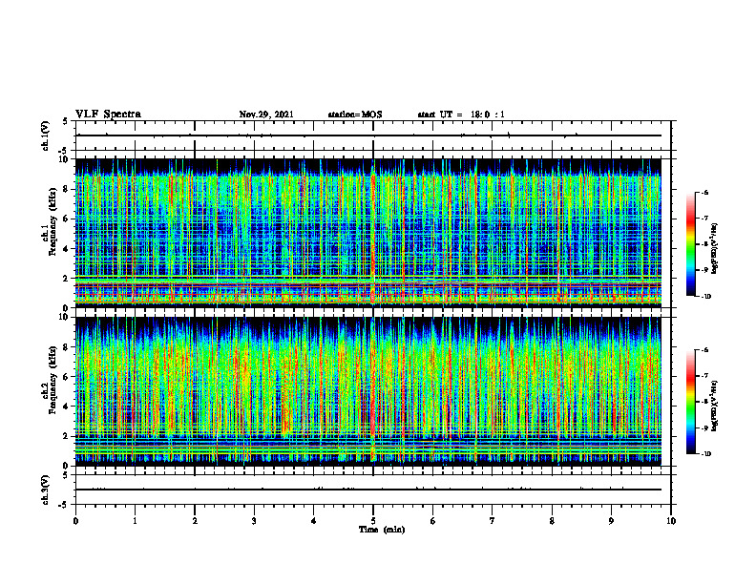The height and width of the screenshot is (584, 756).
Task: Click the "-10" label on ch.2 colorbar
Action: 705,454
